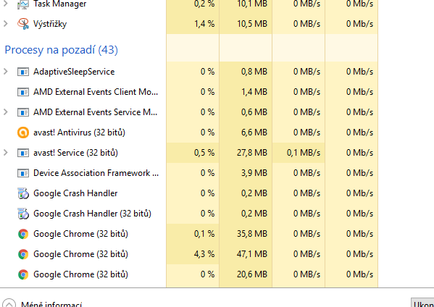434x307 pixels.
Task: Click the Google Crash Handler icon without 32 bitů
Action: pyautogui.click(x=23, y=193)
